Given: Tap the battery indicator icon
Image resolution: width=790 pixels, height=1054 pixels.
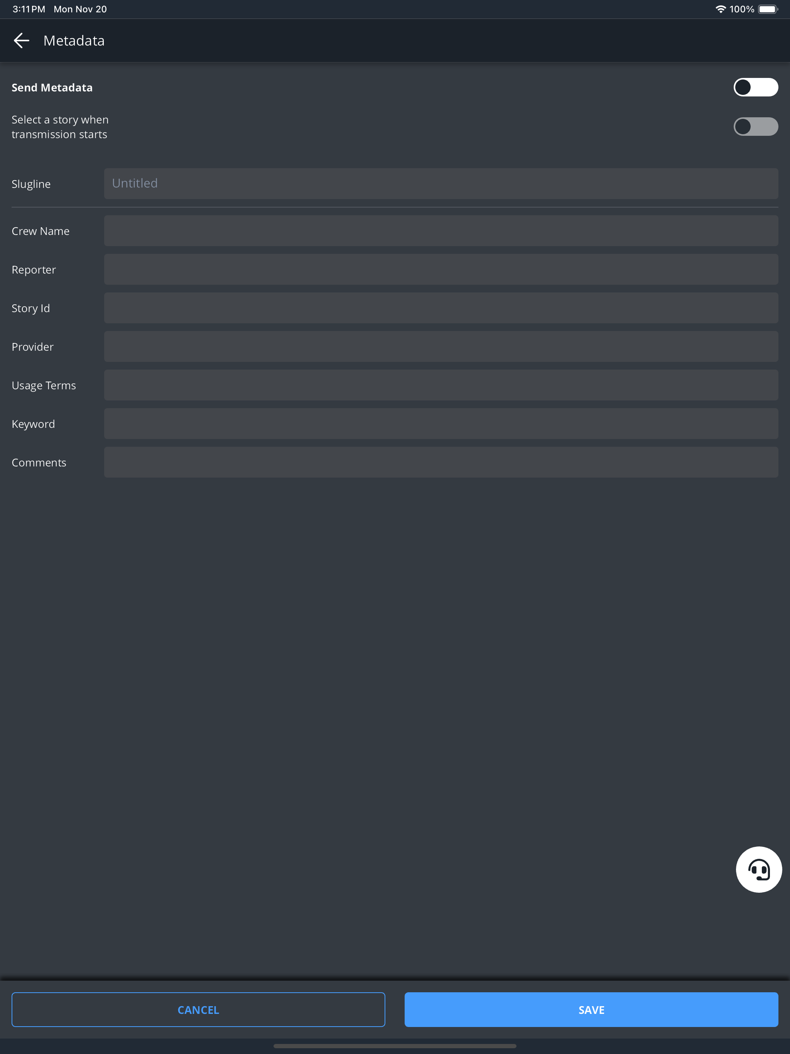Looking at the screenshot, I should [x=768, y=9].
